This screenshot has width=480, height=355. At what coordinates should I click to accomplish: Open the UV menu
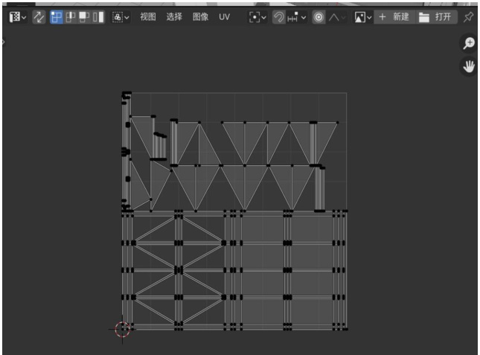point(224,16)
